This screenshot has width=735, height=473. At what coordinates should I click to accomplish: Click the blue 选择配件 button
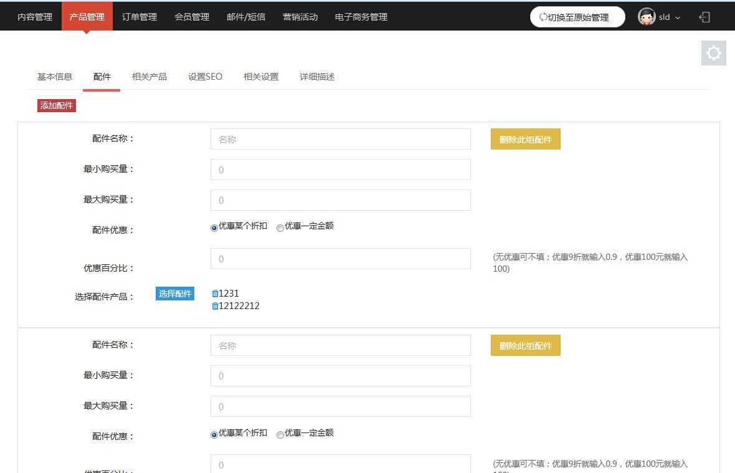(x=175, y=294)
